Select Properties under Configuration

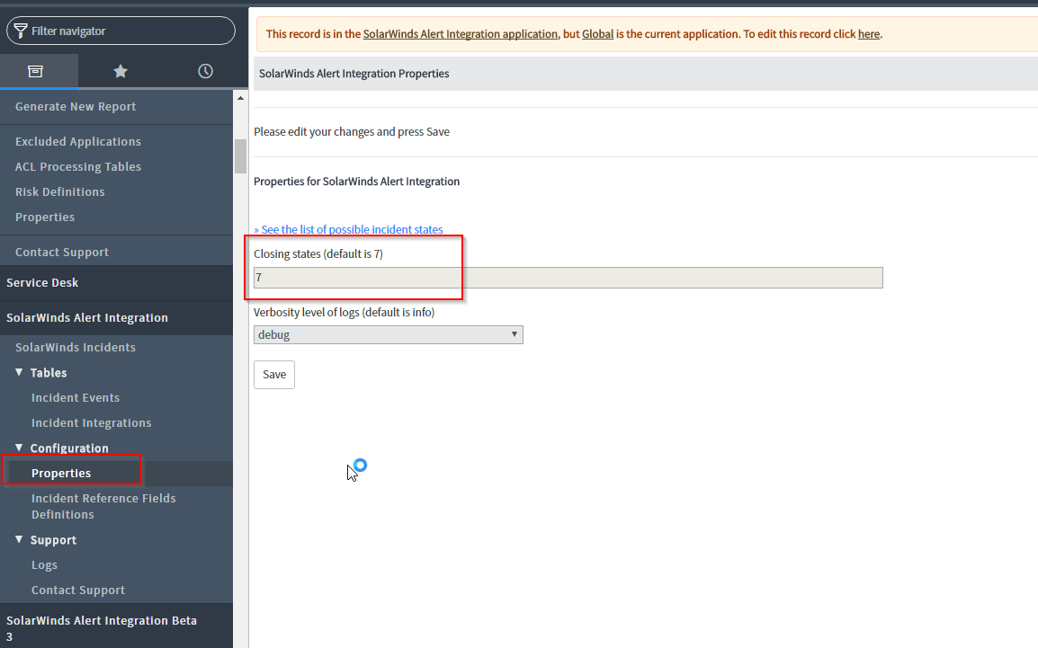tap(61, 473)
